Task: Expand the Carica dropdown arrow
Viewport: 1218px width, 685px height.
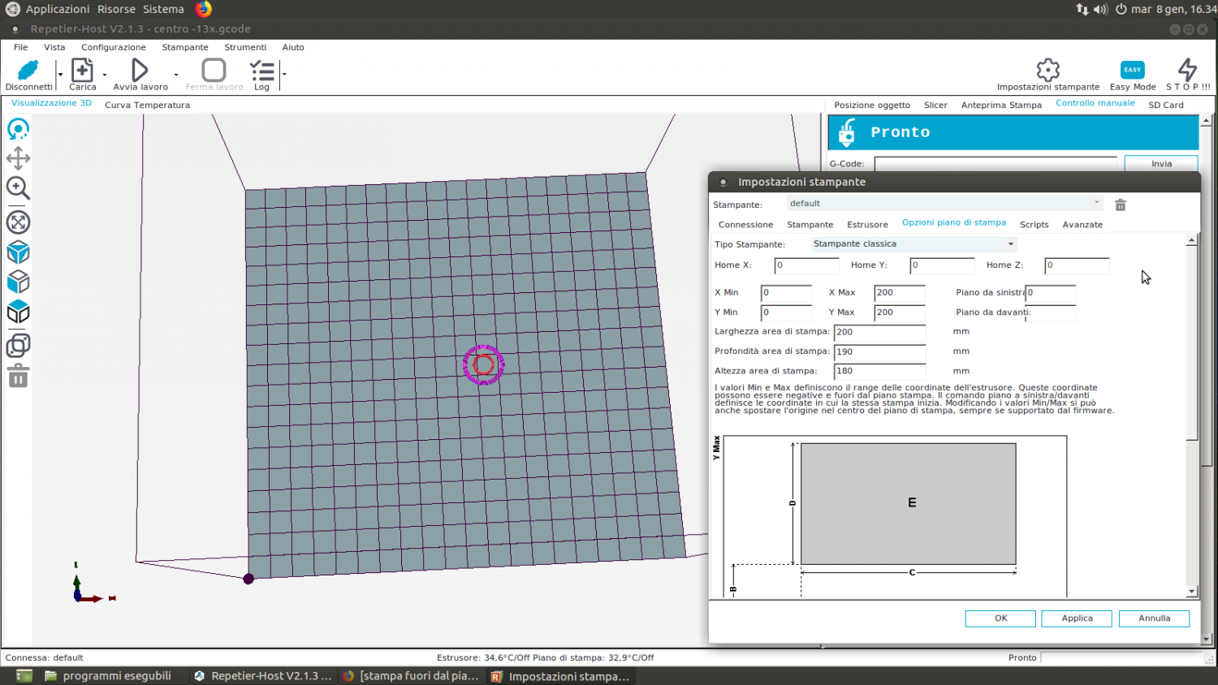Action: click(105, 75)
